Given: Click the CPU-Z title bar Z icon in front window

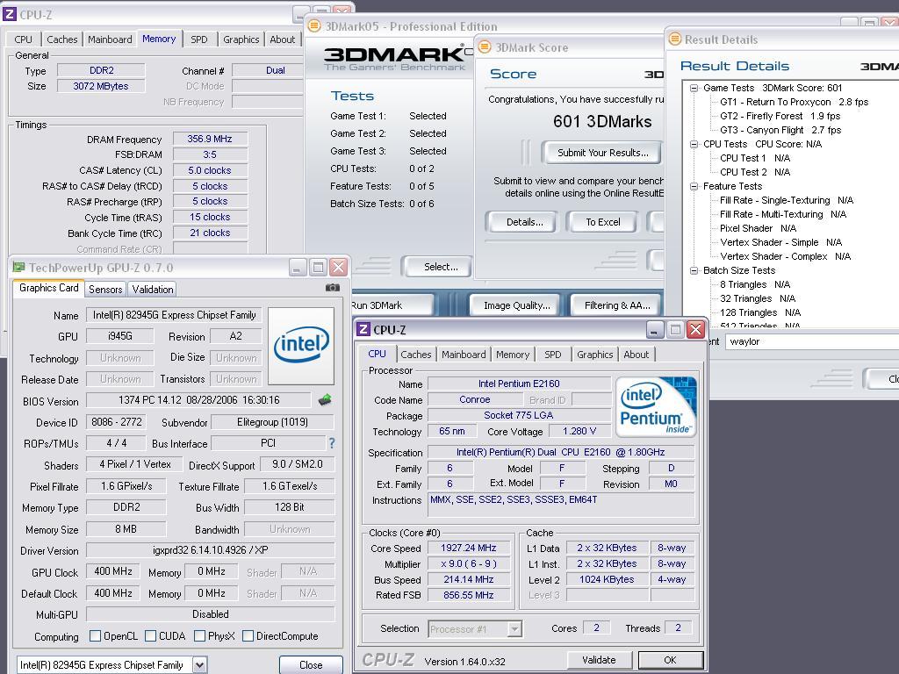Looking at the screenshot, I should point(363,330).
